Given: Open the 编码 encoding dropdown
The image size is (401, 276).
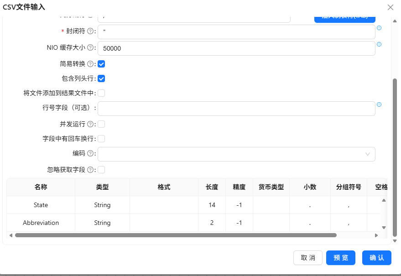Looking at the screenshot, I should [x=236, y=154].
